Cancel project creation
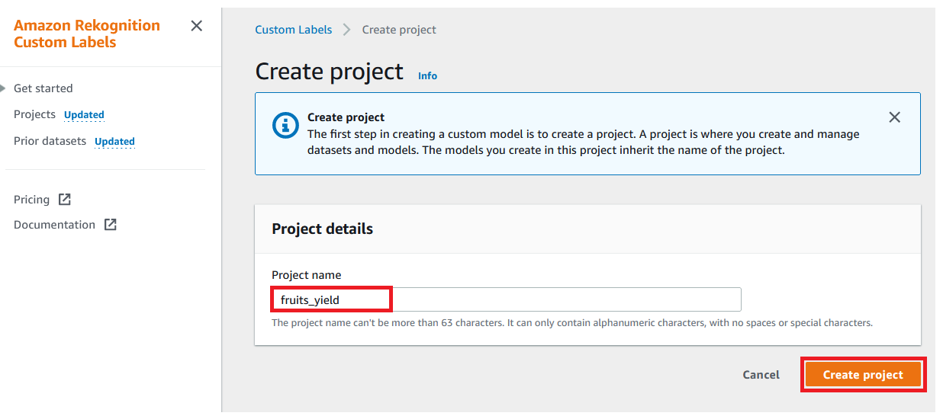 (x=761, y=375)
